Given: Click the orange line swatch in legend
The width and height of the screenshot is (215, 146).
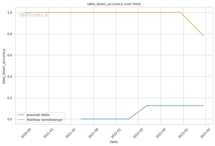Looking at the screenshot, I should pyautogui.click(x=21, y=120).
